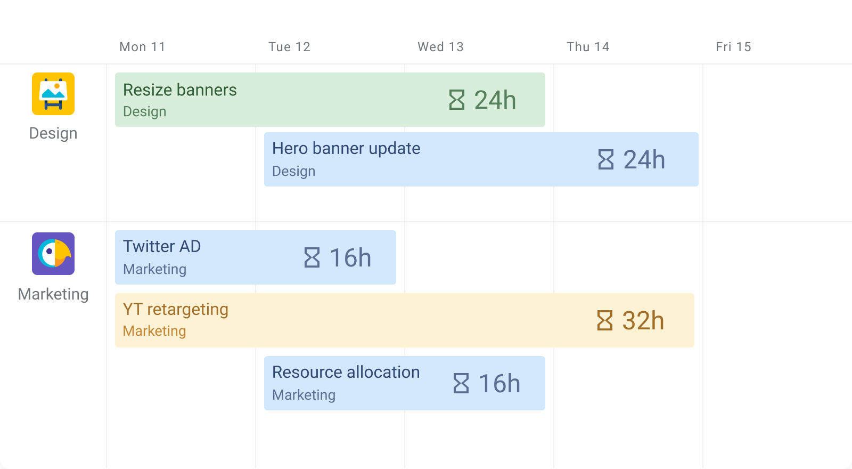Viewport: 852px width, 469px height.
Task: Click the hourglass icon on YT retargeting
Action: (x=606, y=320)
